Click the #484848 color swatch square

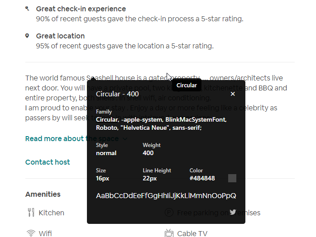click(x=232, y=178)
